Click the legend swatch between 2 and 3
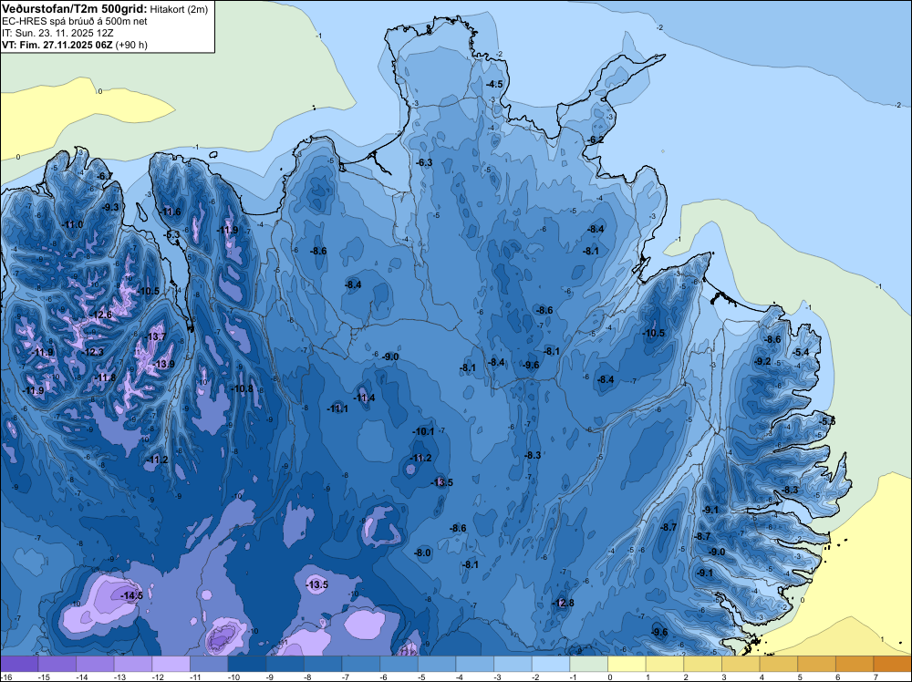This screenshot has width=912, height=682. [702, 664]
